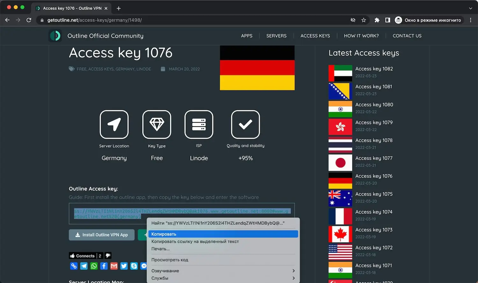Go to ACCESS KEYS in the navbar
The width and height of the screenshot is (478, 283).
(x=315, y=36)
